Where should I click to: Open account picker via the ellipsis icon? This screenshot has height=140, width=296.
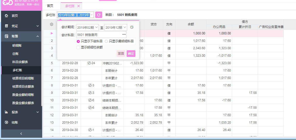coord(124,34)
